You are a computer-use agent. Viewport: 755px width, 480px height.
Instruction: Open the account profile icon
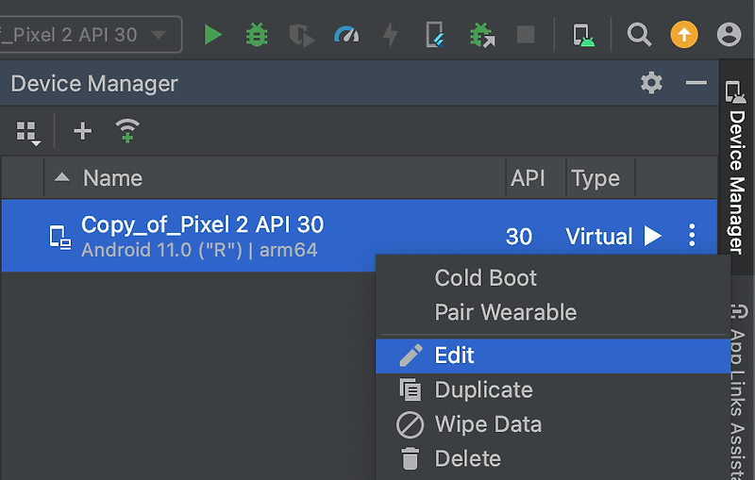point(729,35)
